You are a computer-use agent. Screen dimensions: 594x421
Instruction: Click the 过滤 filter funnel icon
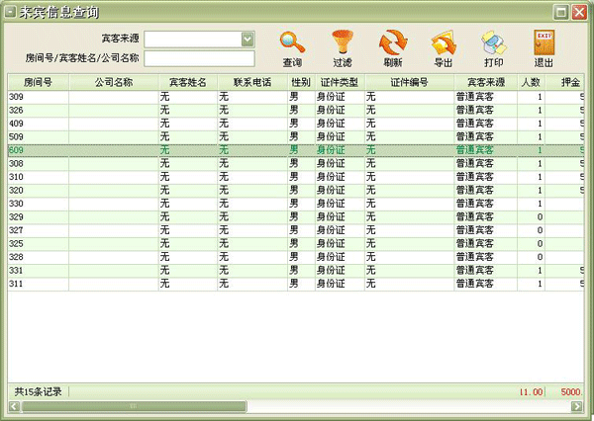pos(343,42)
